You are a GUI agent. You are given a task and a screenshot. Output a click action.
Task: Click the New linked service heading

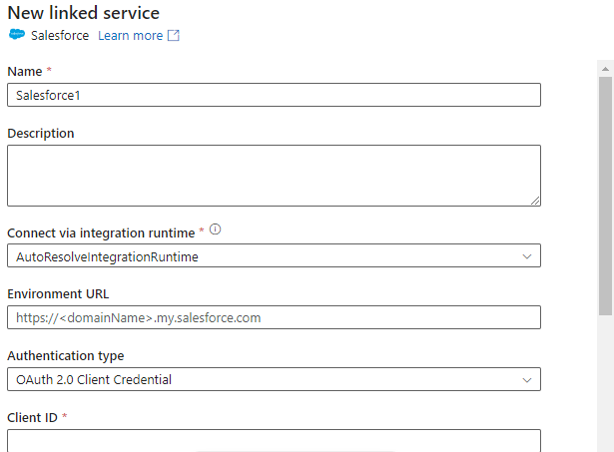click(84, 13)
